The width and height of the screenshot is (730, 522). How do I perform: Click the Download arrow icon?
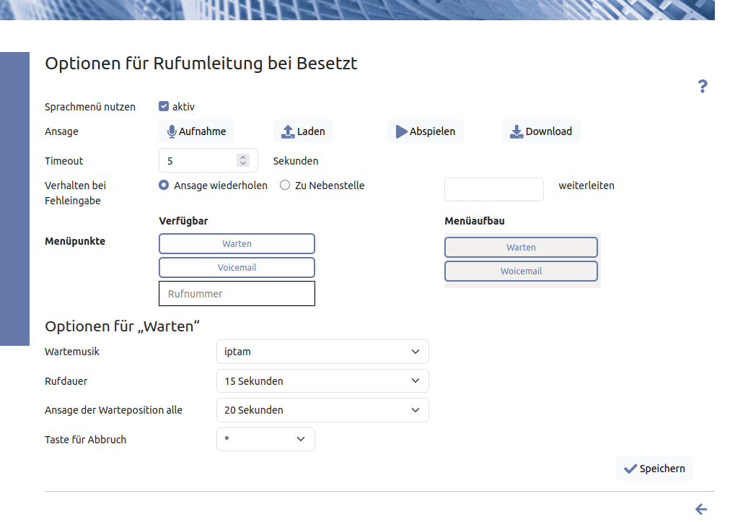pyautogui.click(x=516, y=131)
